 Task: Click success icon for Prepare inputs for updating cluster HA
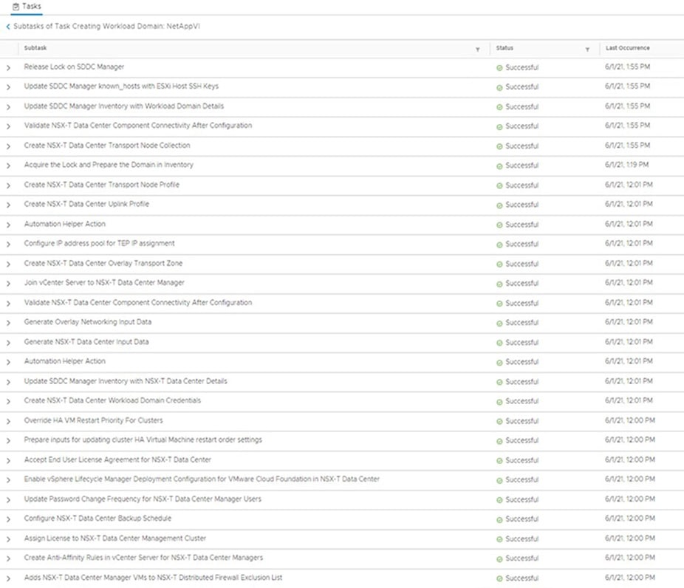(x=499, y=441)
